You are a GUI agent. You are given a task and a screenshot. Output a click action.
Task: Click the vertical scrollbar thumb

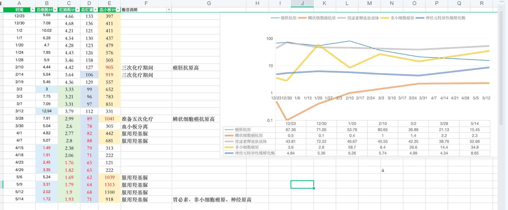[x=501, y=68]
